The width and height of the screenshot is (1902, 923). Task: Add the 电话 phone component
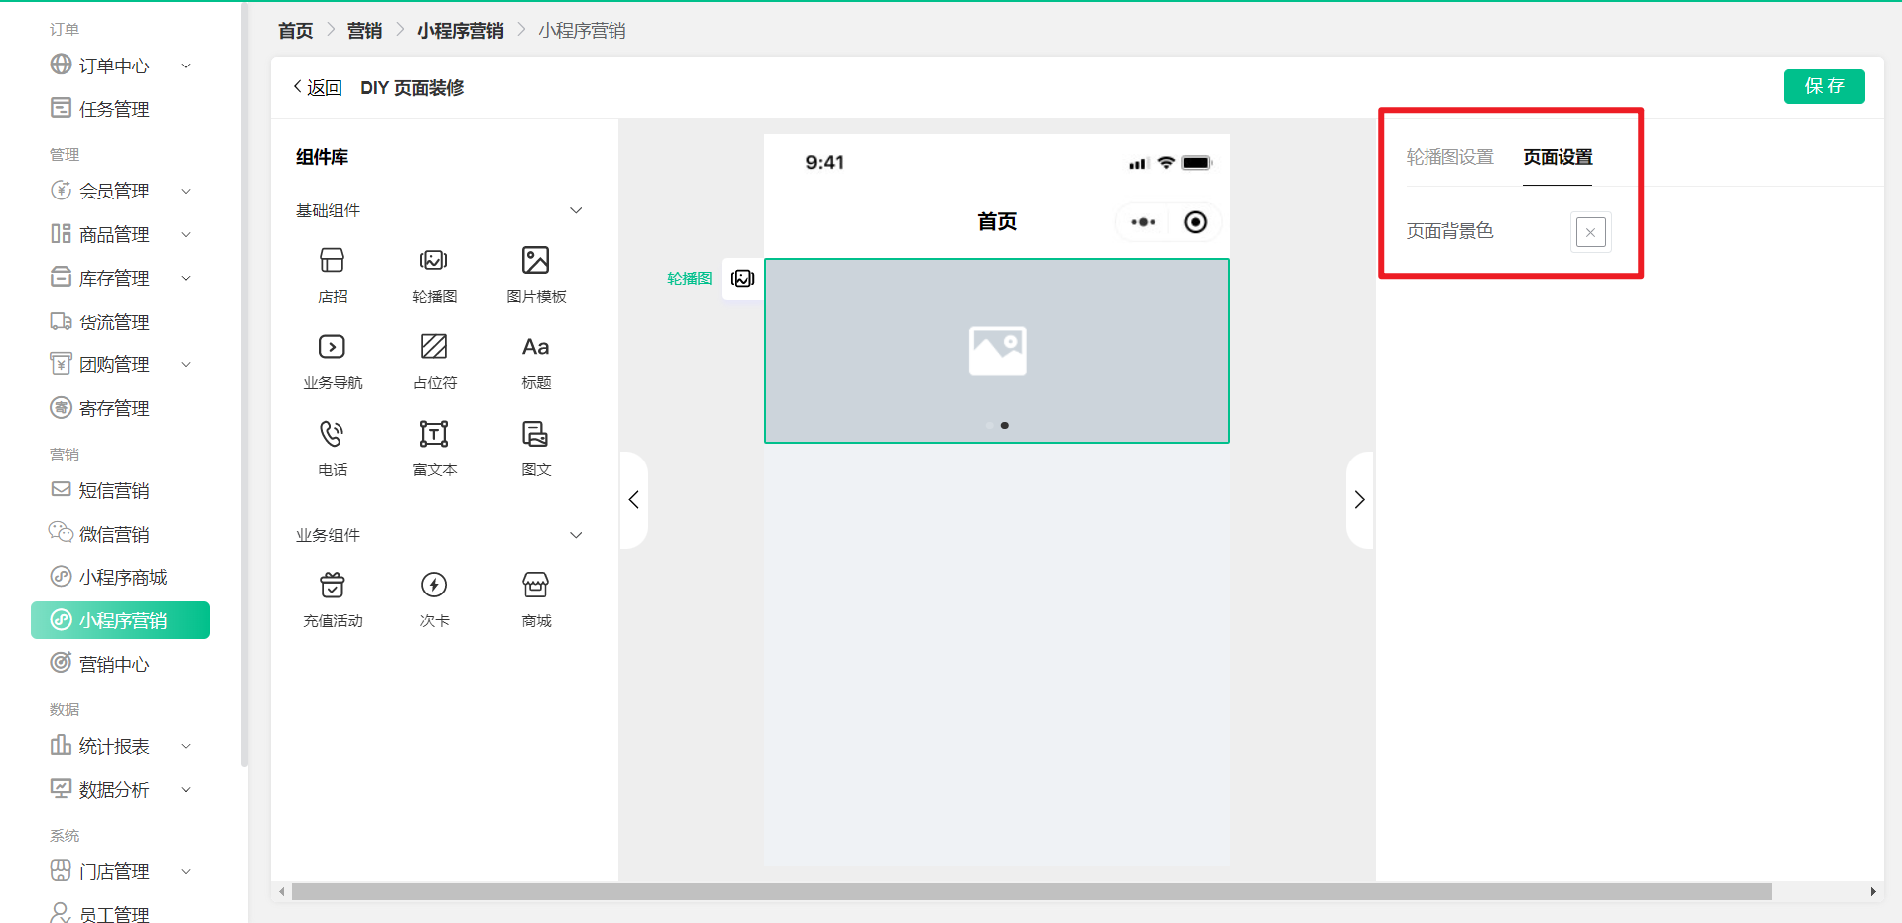pyautogui.click(x=333, y=449)
